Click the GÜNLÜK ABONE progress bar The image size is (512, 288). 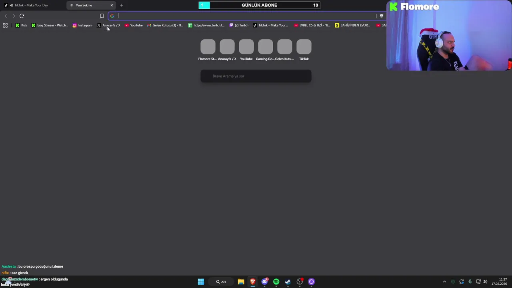point(259,5)
